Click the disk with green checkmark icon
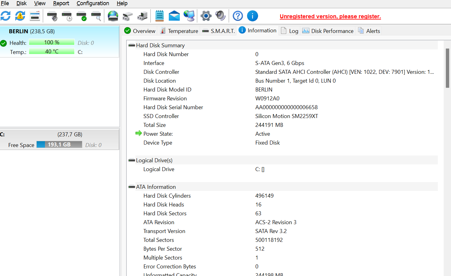This screenshot has height=276, width=451. [x=81, y=16]
